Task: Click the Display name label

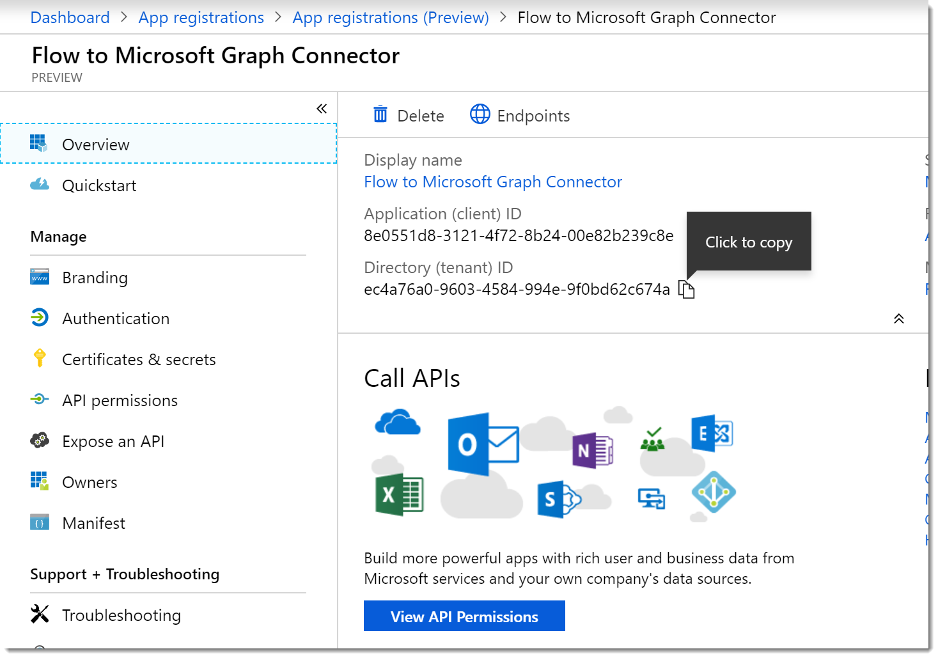Action: pyautogui.click(x=413, y=160)
